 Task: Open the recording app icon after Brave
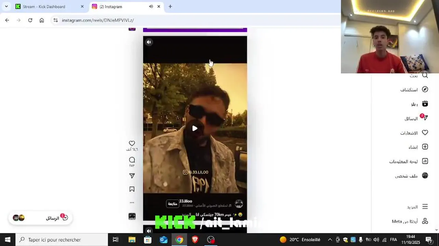(x=211, y=240)
